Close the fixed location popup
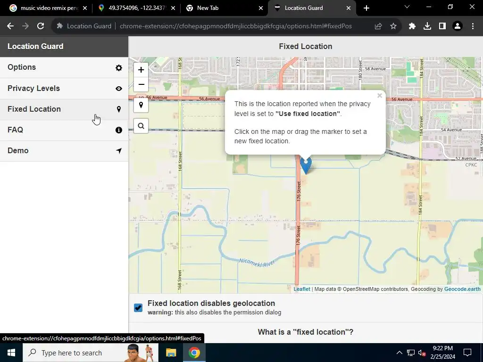The width and height of the screenshot is (483, 362). pyautogui.click(x=380, y=96)
